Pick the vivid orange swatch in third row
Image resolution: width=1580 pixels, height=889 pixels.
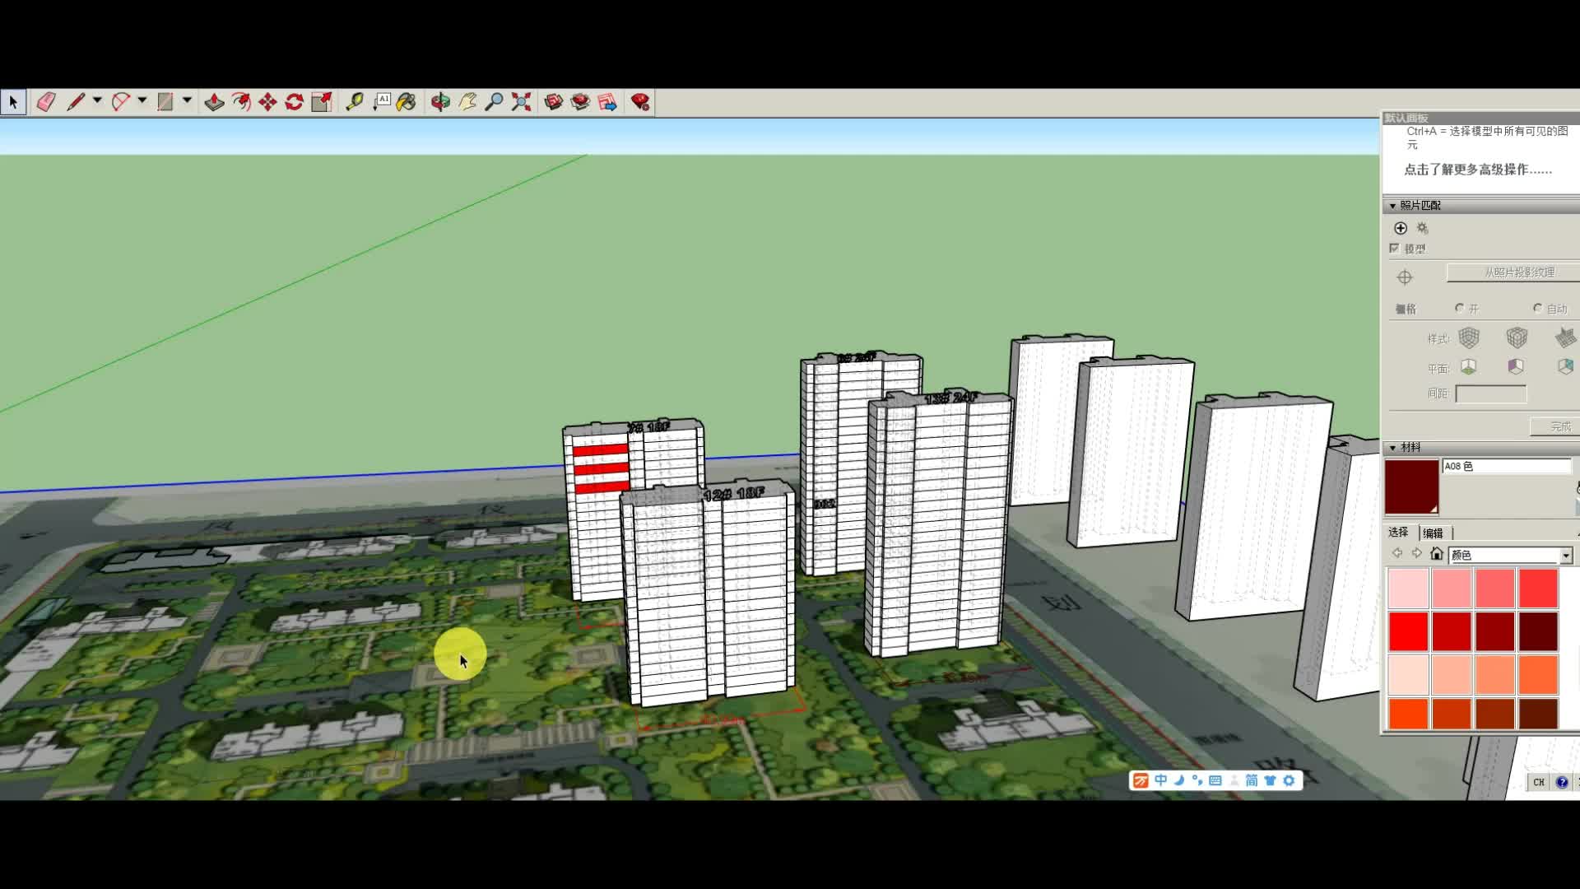[1537, 673]
